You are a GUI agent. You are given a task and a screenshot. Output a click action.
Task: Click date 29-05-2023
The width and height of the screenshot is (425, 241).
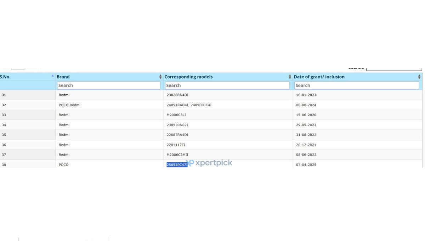tap(306, 125)
